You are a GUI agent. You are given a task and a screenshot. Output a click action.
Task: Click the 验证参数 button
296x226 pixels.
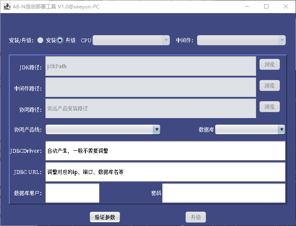click(x=105, y=217)
